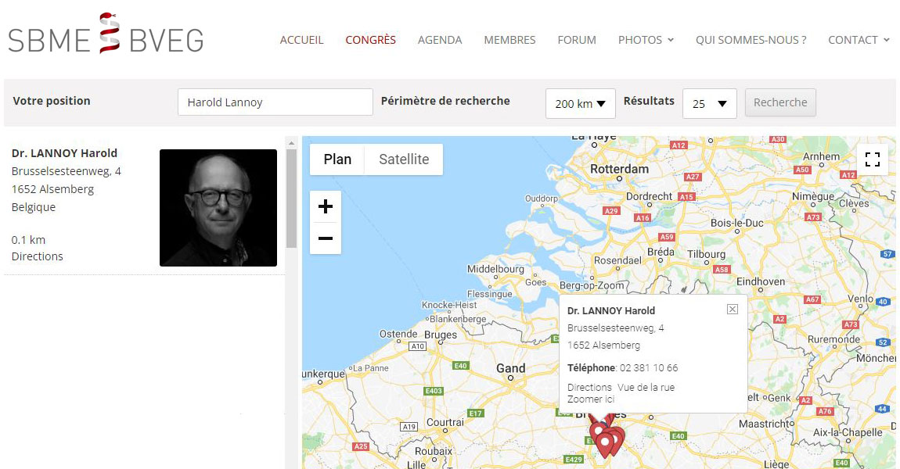900x469 pixels.
Task: Click the SBME BVEG logo
Action: pyautogui.click(x=106, y=34)
